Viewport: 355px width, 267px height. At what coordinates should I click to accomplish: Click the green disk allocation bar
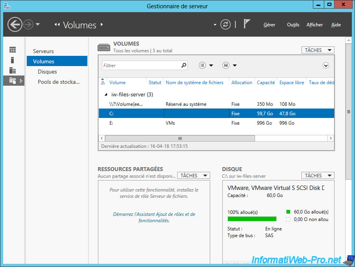252,219
